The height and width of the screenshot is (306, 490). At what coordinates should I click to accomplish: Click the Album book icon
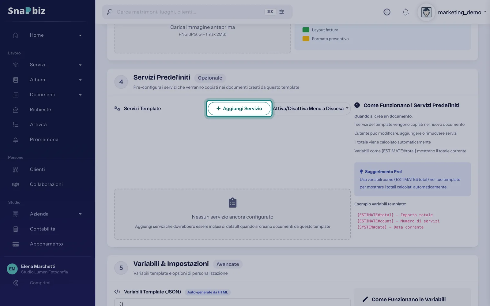(16, 80)
